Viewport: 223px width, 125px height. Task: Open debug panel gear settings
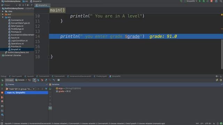click(217, 76)
